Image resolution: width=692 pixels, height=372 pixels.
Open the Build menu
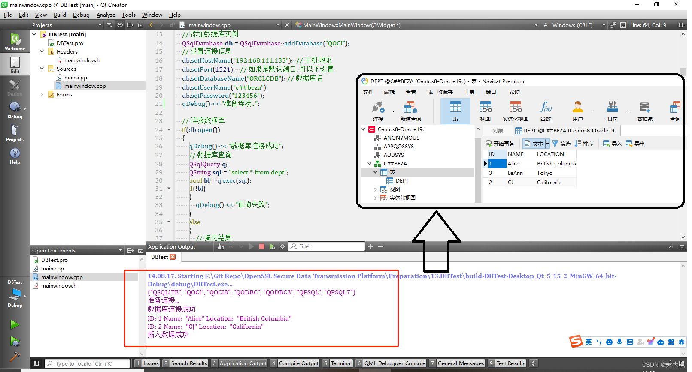[60, 15]
